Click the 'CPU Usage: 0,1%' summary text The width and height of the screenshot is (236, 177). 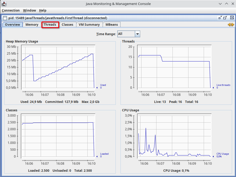tap(176, 170)
